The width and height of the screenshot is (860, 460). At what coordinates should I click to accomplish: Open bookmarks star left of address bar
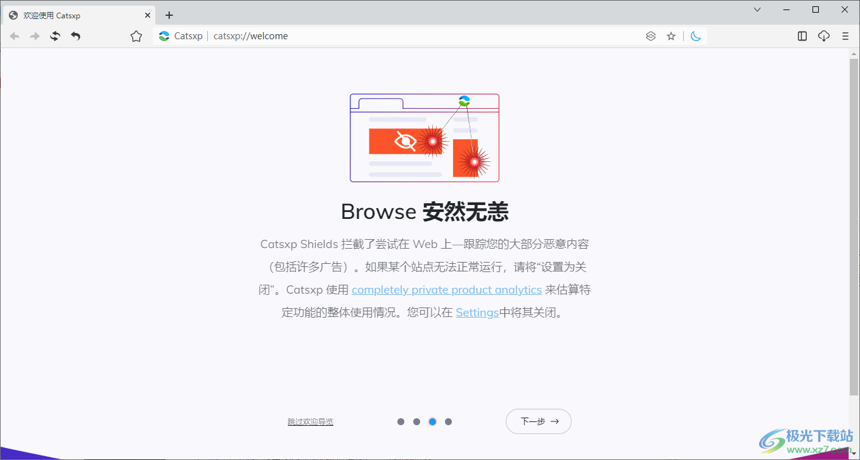tap(136, 37)
